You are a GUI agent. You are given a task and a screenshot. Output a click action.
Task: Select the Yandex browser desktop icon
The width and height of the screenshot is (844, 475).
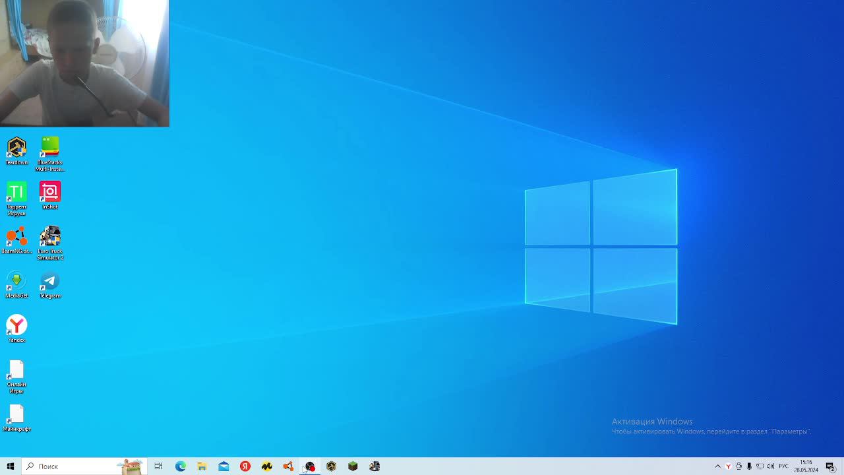[x=16, y=326]
